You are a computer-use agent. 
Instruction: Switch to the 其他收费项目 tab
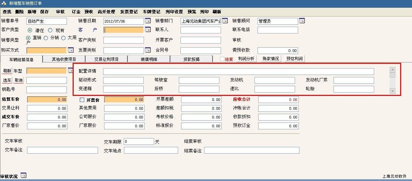pos(64,59)
